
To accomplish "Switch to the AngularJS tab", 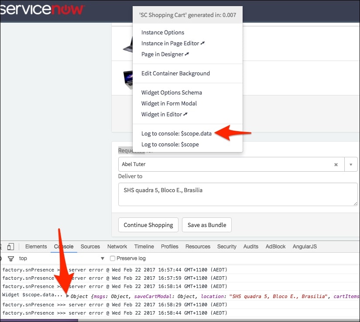I will coord(305,246).
